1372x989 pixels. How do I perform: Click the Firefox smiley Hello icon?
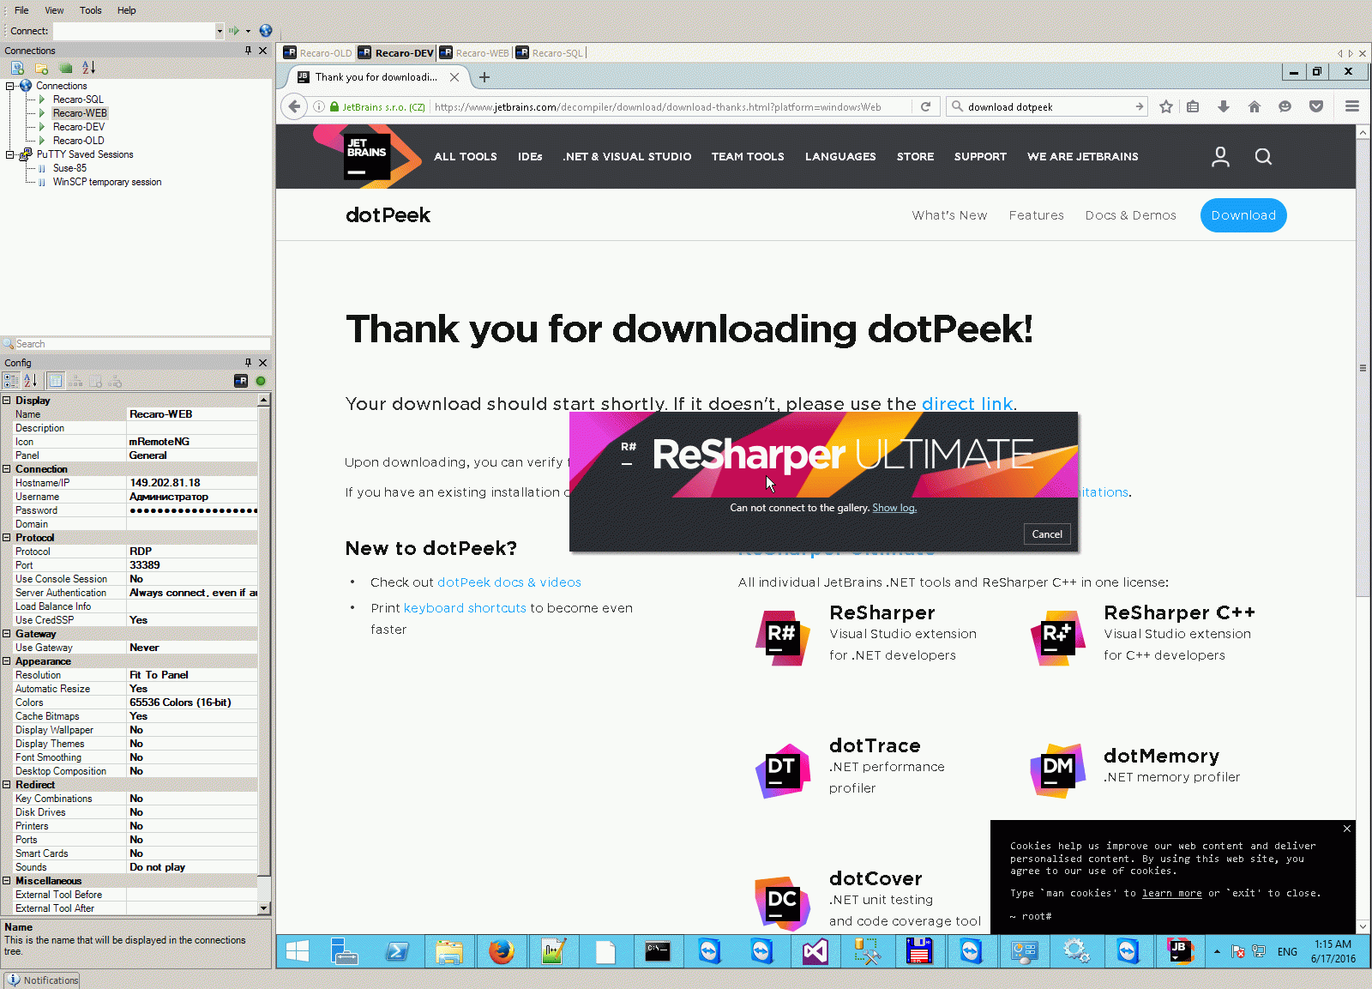pos(1285,107)
